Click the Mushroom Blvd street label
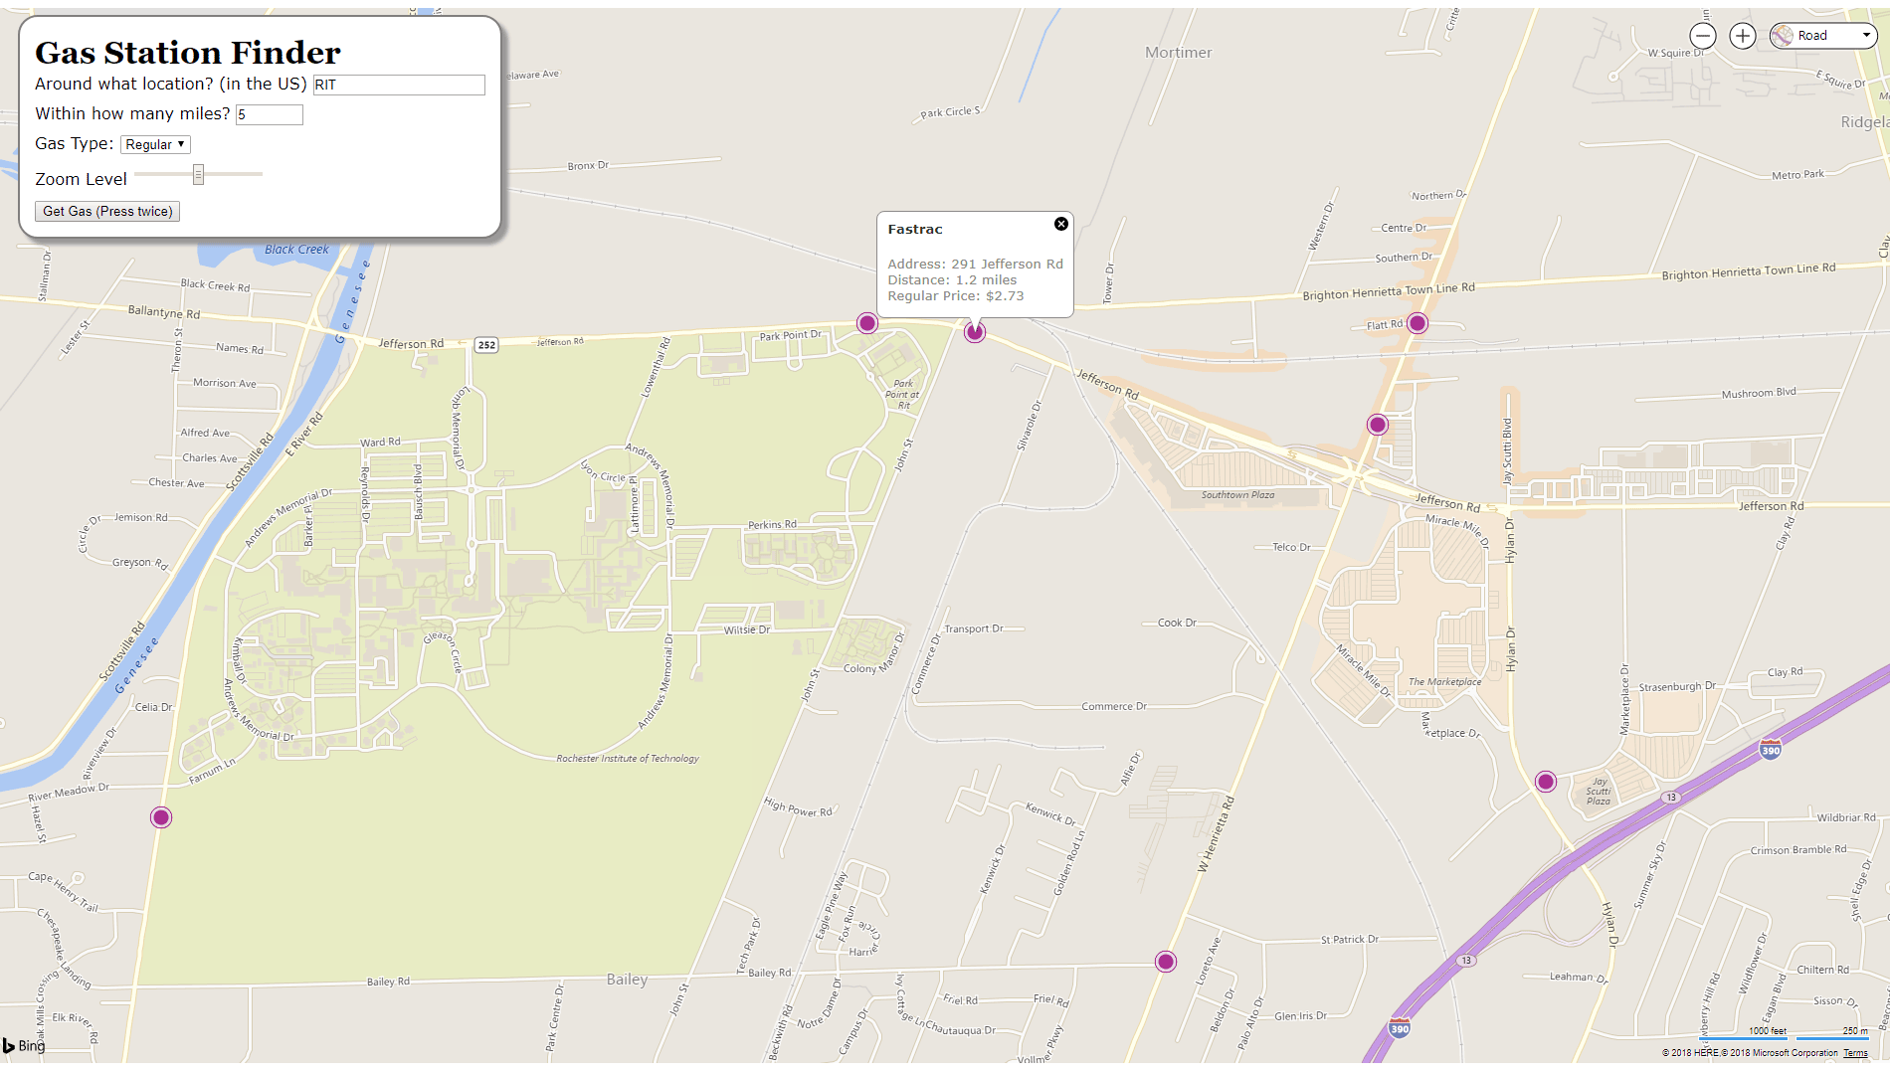The image size is (1890, 1074). click(1759, 394)
